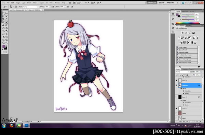Toggle lock all for the layer
Image resolution: width=205 pixels, height=135 pixels.
pos(187,75)
